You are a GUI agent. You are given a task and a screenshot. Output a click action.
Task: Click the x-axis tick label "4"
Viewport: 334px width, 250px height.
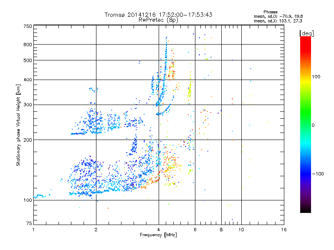click(x=159, y=230)
